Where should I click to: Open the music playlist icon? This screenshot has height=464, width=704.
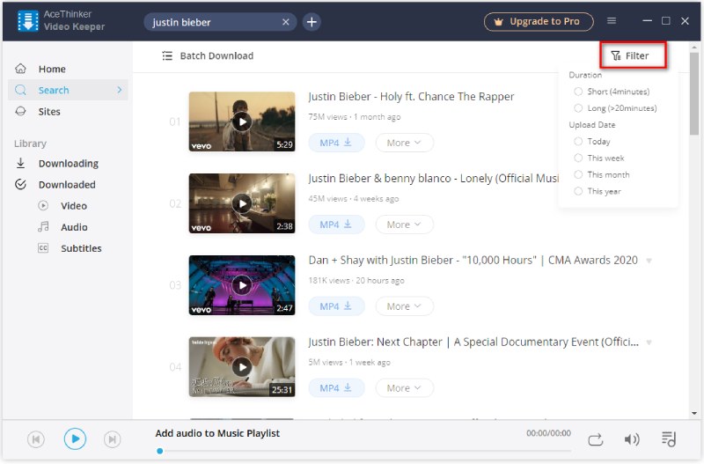tap(669, 438)
